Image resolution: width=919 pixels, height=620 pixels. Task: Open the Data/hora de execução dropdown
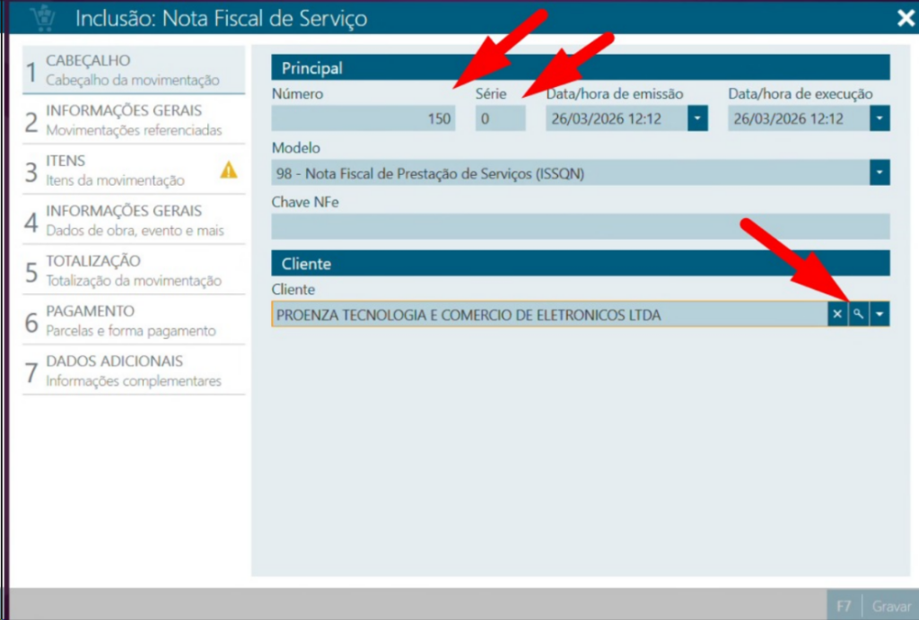[880, 118]
